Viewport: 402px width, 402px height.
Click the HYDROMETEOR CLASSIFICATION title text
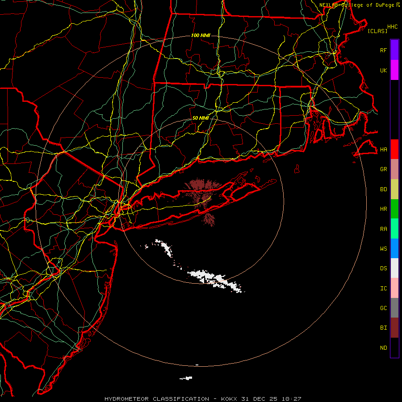[x=157, y=399]
